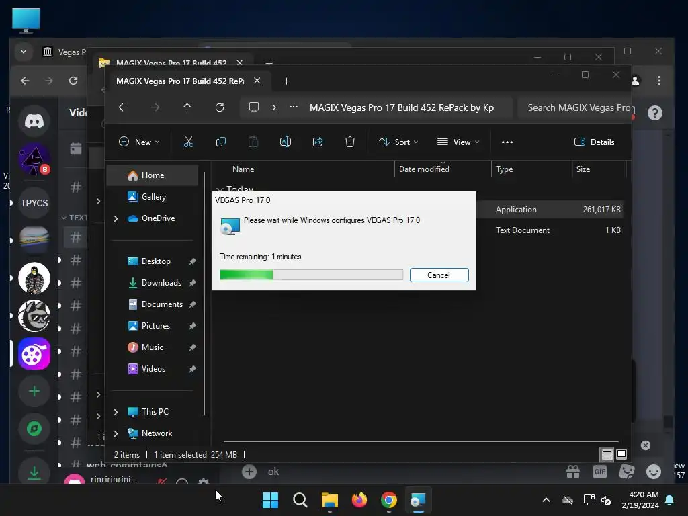
Task: Switch to details list view icon
Action: pyautogui.click(x=607, y=455)
